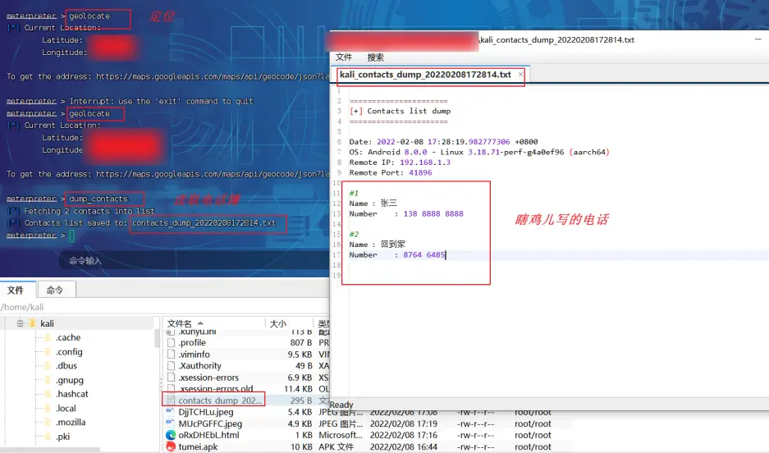Click the image icon of MUcPGFFC.jpeg

point(171,423)
